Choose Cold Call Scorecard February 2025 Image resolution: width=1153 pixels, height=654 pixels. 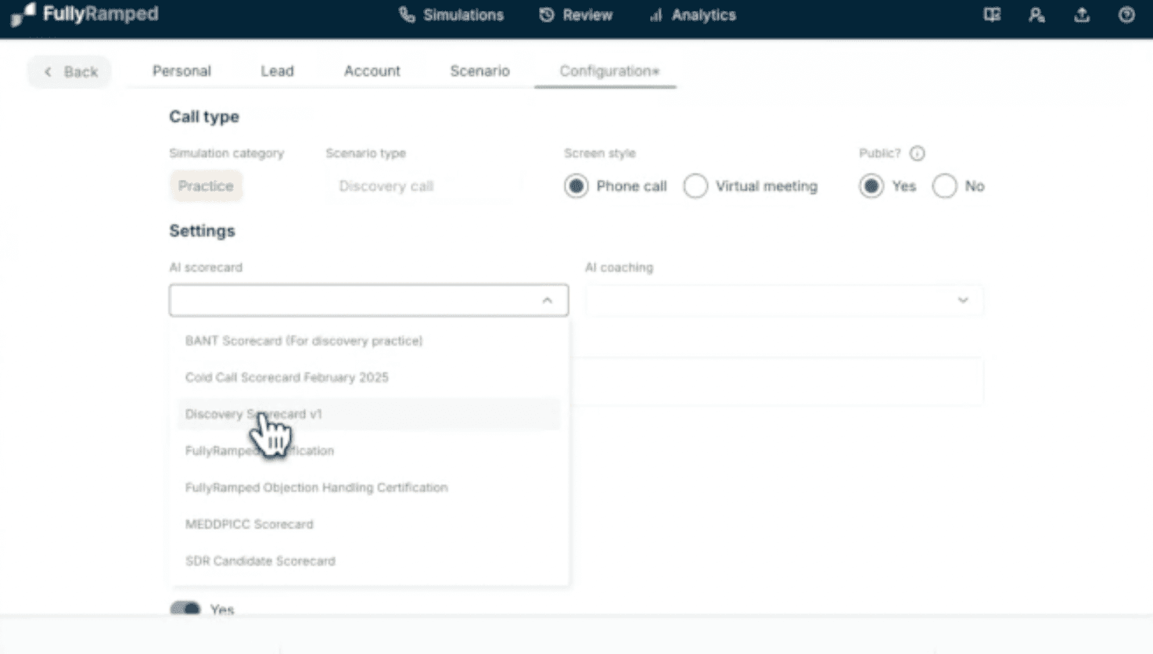pyautogui.click(x=368, y=377)
